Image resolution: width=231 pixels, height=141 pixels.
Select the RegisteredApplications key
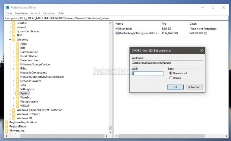pos(23,122)
